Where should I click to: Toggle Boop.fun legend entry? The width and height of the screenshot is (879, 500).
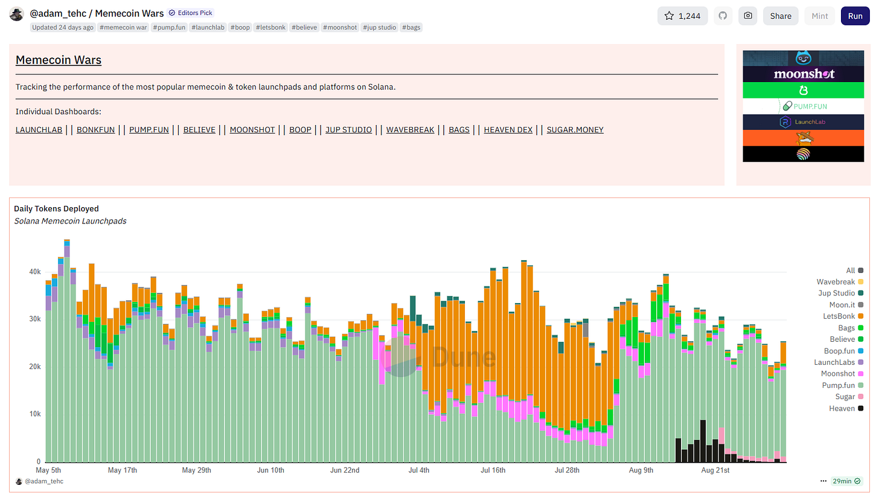point(843,351)
